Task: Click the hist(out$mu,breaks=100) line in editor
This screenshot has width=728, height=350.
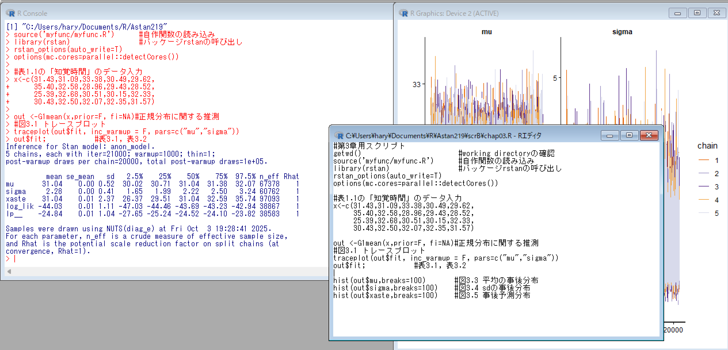Action: 379,280
